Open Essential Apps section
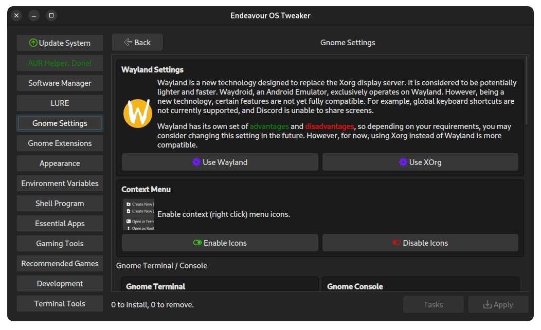541x330 pixels. (60, 224)
